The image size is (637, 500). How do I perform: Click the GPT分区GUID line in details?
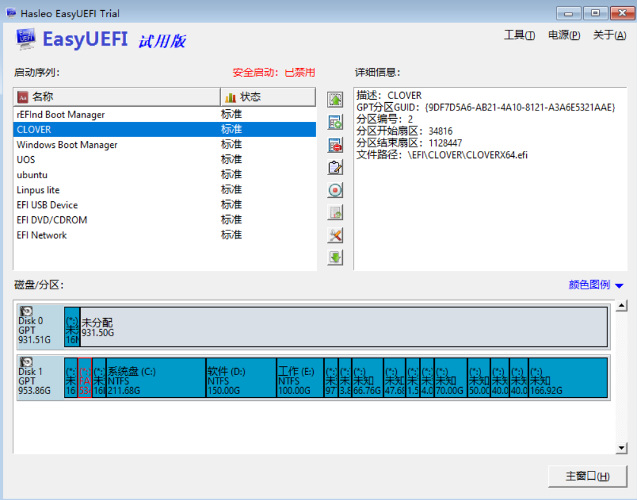click(486, 107)
